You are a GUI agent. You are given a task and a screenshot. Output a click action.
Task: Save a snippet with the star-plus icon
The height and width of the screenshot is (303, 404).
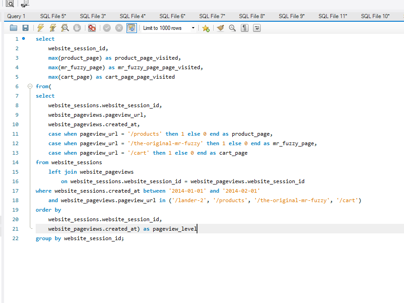206,28
